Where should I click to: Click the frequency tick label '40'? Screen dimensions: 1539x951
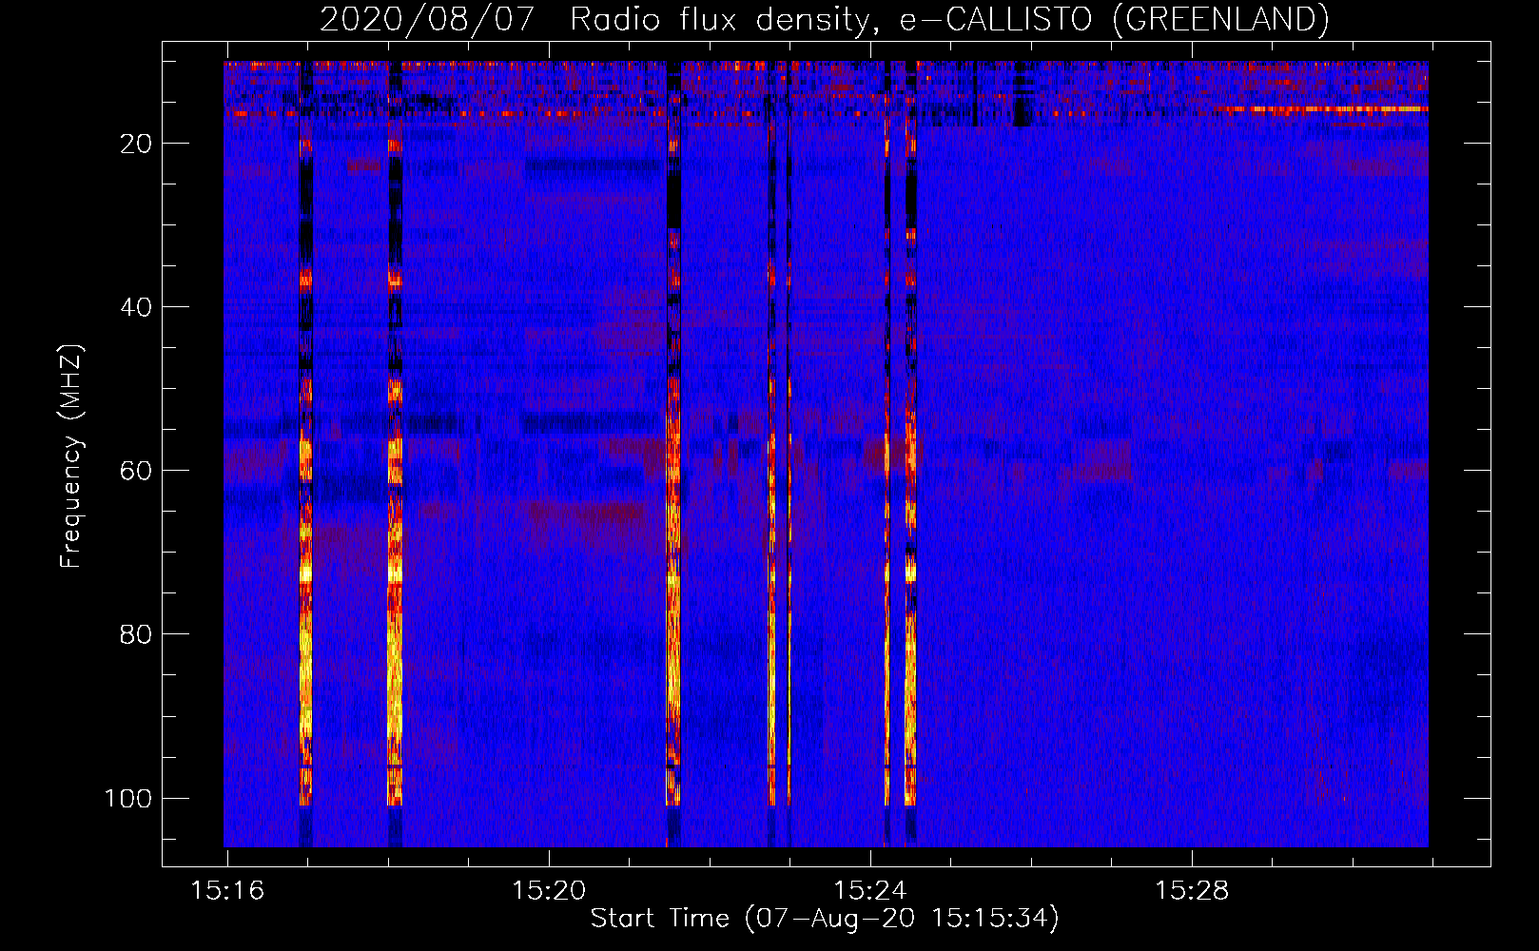point(136,307)
